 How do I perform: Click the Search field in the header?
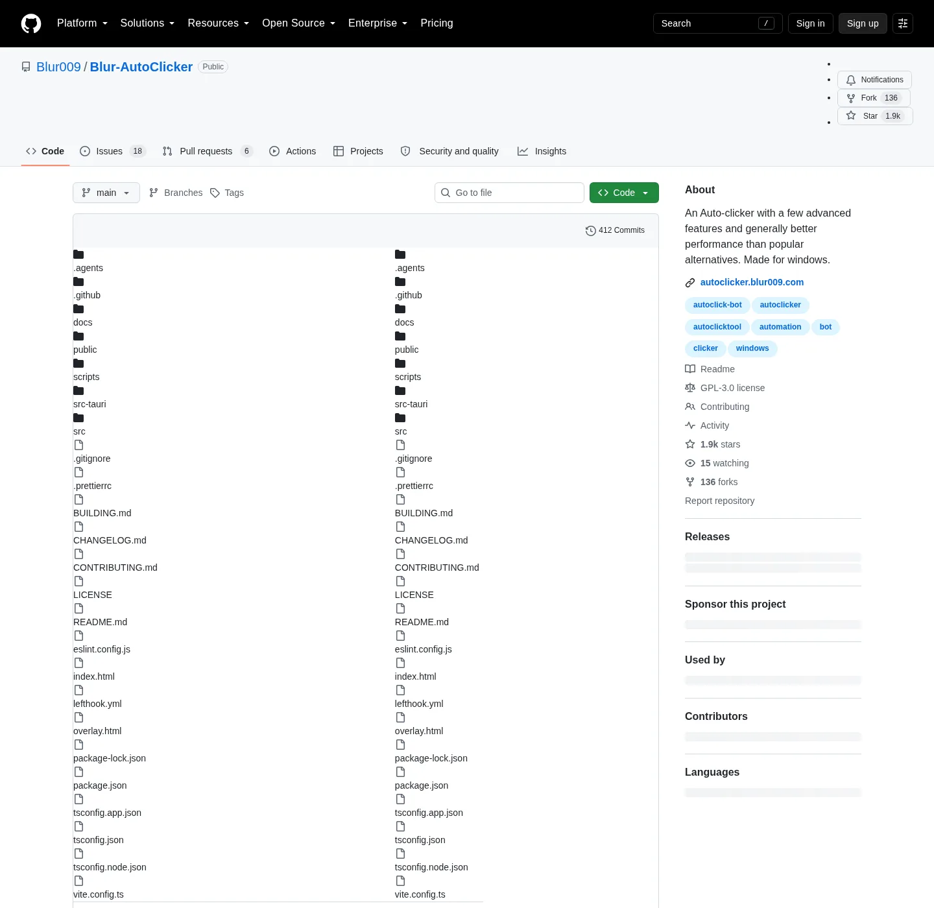click(718, 23)
